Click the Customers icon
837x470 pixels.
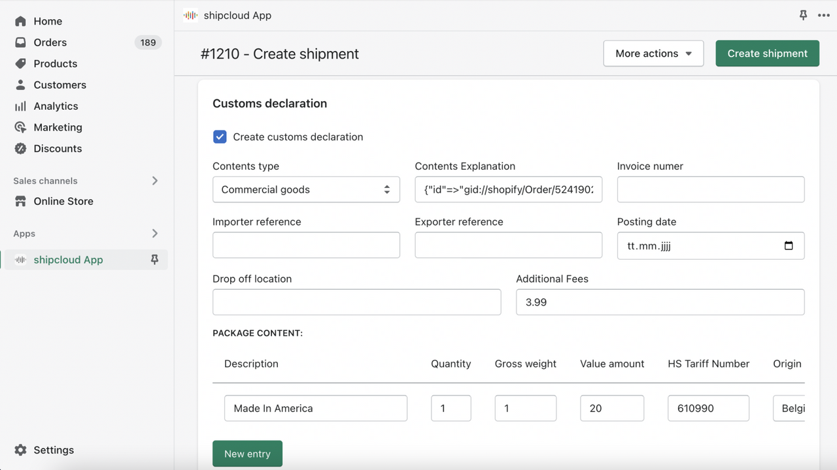point(20,85)
